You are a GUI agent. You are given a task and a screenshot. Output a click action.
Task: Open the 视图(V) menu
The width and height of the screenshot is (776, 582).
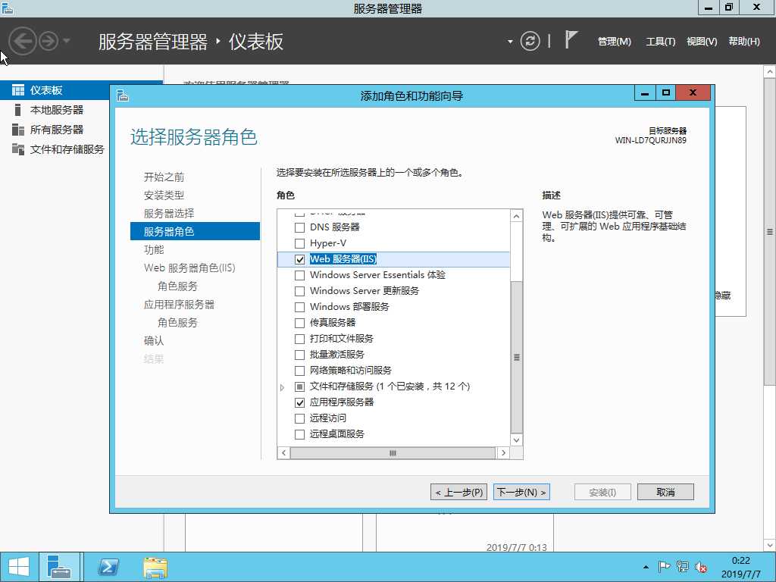701,42
